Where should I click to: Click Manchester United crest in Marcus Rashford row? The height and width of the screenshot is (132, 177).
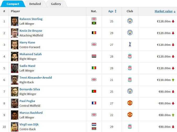130,115
